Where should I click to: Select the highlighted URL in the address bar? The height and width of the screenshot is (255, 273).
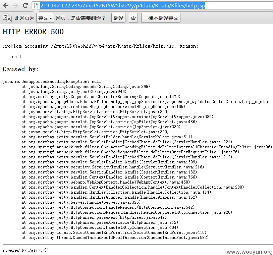coord(123,6)
